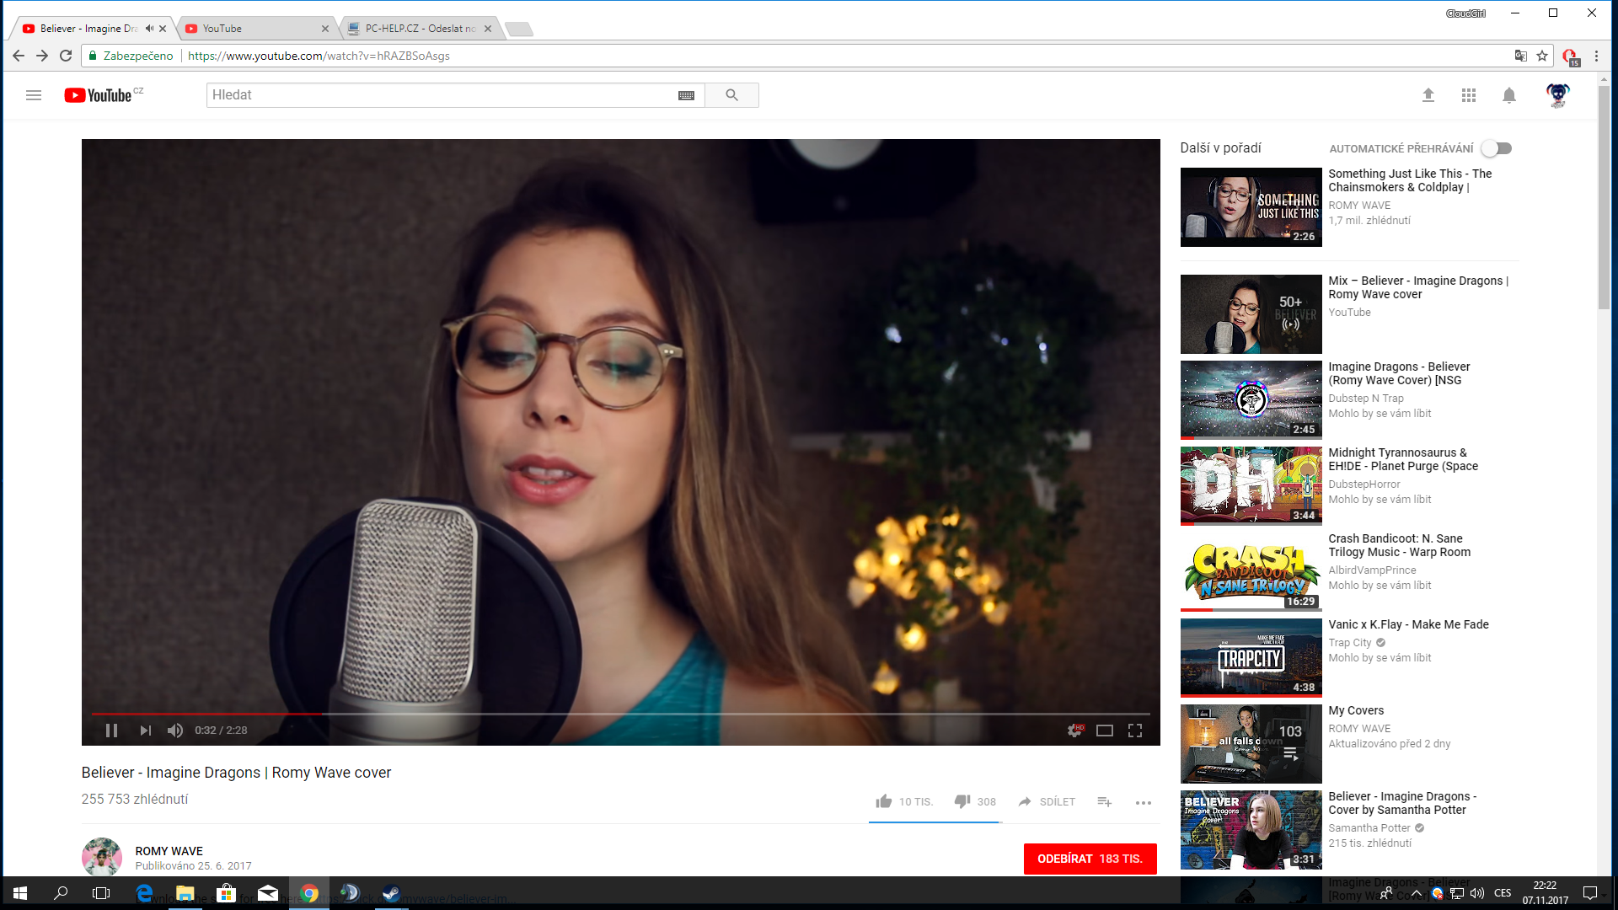This screenshot has height=910, width=1618.
Task: Open ROMY WAVE channel link
Action: [169, 851]
